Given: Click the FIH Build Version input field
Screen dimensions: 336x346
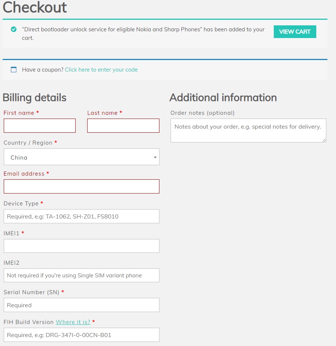Looking at the screenshot, I should 81,335.
